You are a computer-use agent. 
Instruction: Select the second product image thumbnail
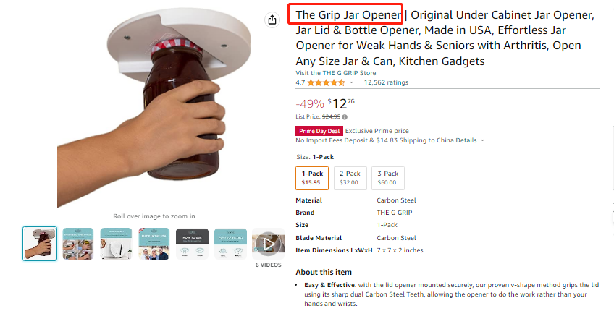(x=78, y=244)
